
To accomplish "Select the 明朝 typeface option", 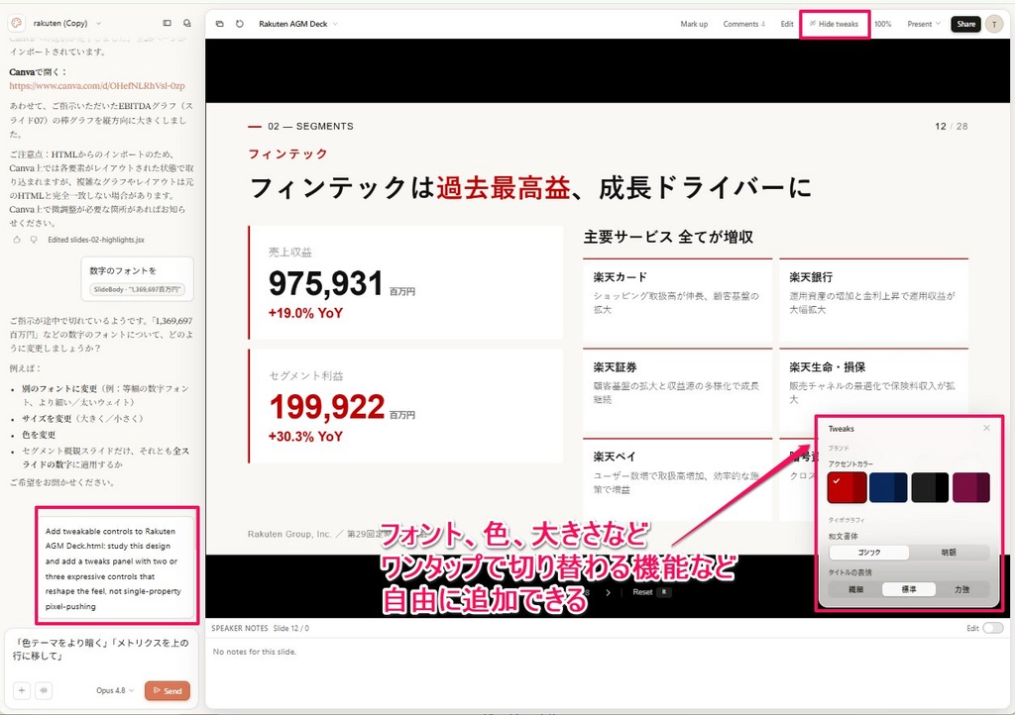I will (949, 553).
